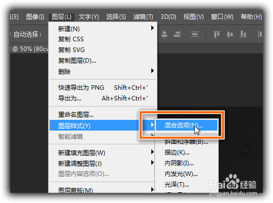Image resolution: width=273 pixels, height=203 pixels.
Task: Click submenu arrow beside 删除
Action: [152, 71]
